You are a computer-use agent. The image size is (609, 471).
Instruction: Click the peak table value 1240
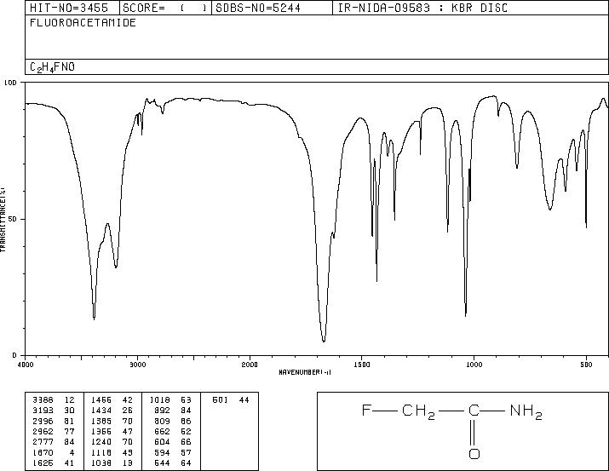pyautogui.click(x=101, y=442)
